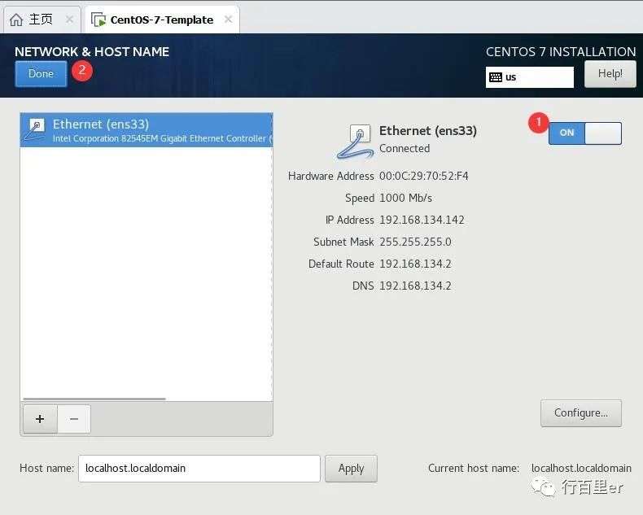Viewport: 643px width, 515px height.
Task: Click the Ethernet icon in the device list row
Action: coord(36,129)
